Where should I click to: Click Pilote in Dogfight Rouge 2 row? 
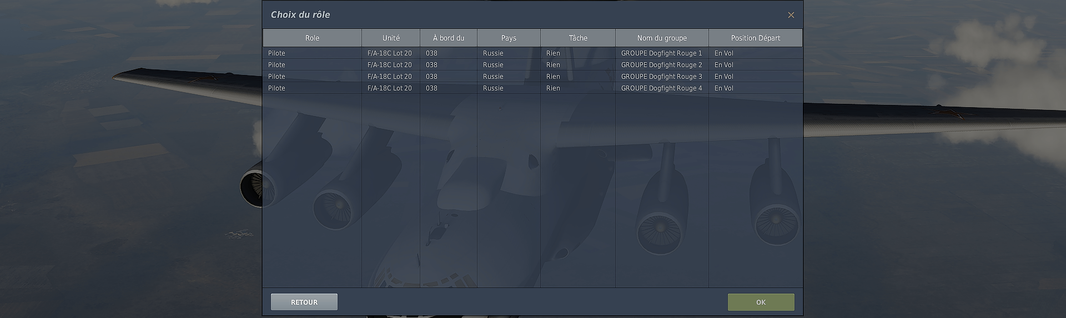pyautogui.click(x=276, y=65)
